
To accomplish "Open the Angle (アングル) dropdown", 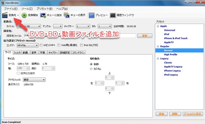I will pos(58,26).
